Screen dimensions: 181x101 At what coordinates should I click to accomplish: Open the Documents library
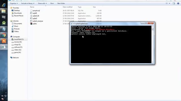17,24
